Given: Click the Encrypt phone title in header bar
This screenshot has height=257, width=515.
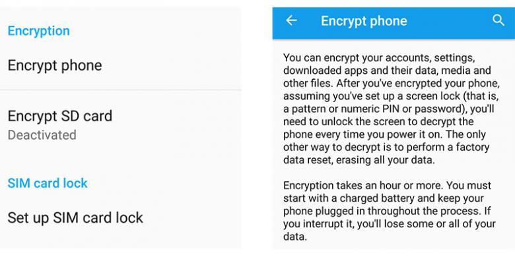Looking at the screenshot, I should point(364,21).
